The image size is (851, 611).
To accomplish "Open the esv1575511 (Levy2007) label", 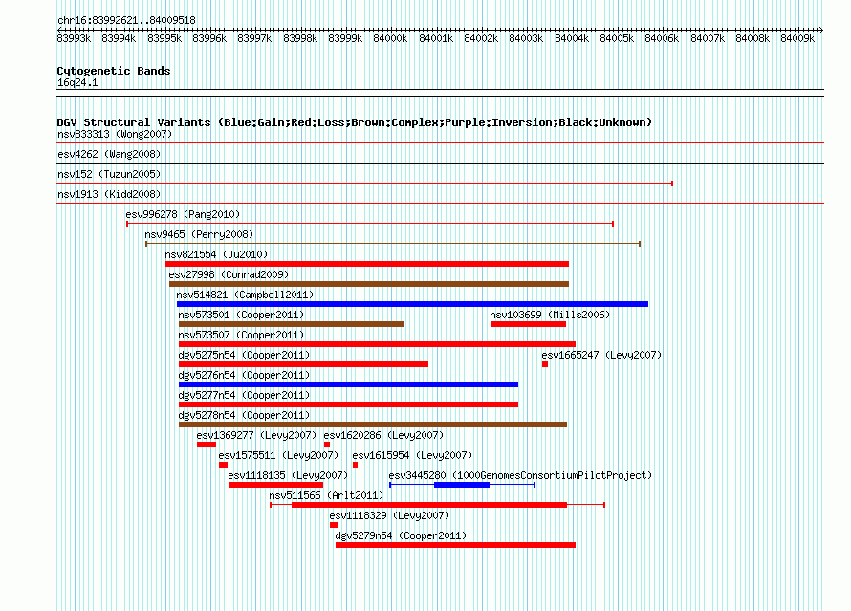I will coord(278,455).
